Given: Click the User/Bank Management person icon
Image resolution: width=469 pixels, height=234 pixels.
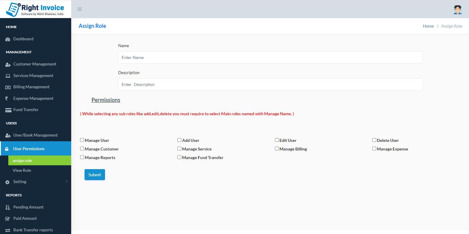Looking at the screenshot, I should pos(8,135).
